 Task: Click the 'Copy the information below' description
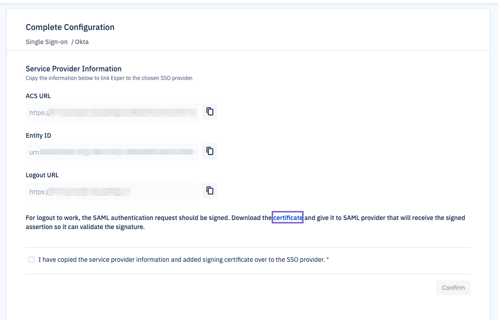[110, 78]
